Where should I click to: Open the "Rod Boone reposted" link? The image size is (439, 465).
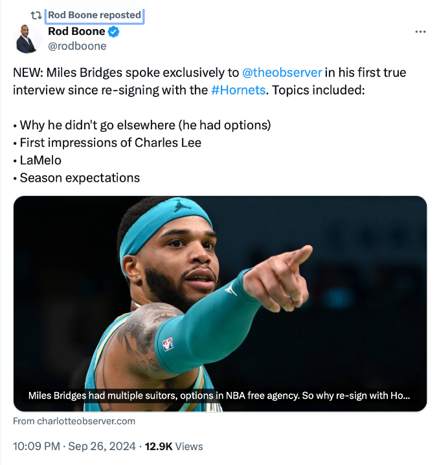click(x=95, y=15)
